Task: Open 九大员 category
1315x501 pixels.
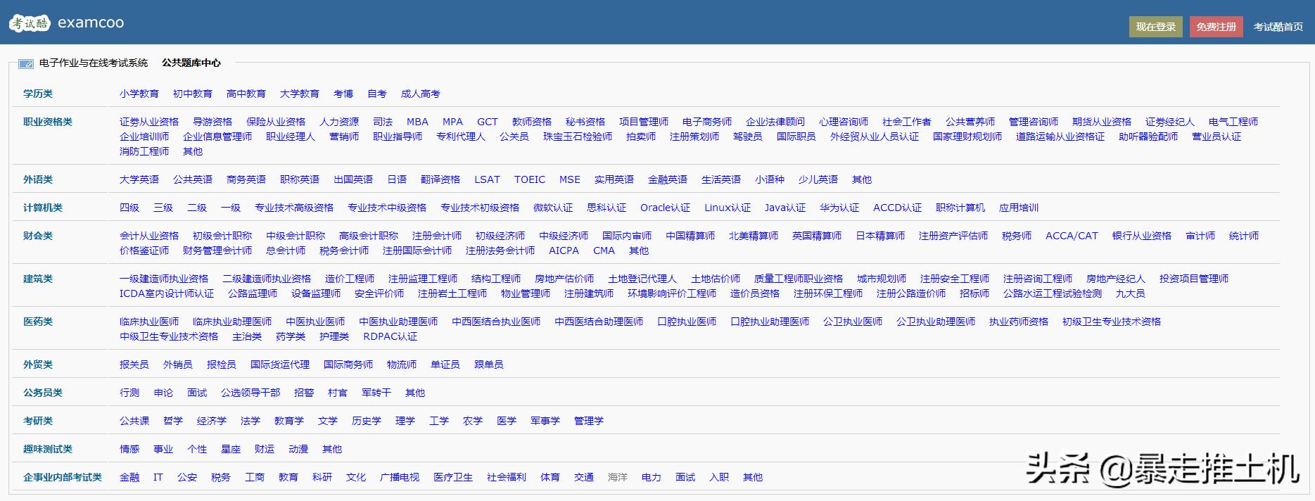Action: (x=1131, y=293)
